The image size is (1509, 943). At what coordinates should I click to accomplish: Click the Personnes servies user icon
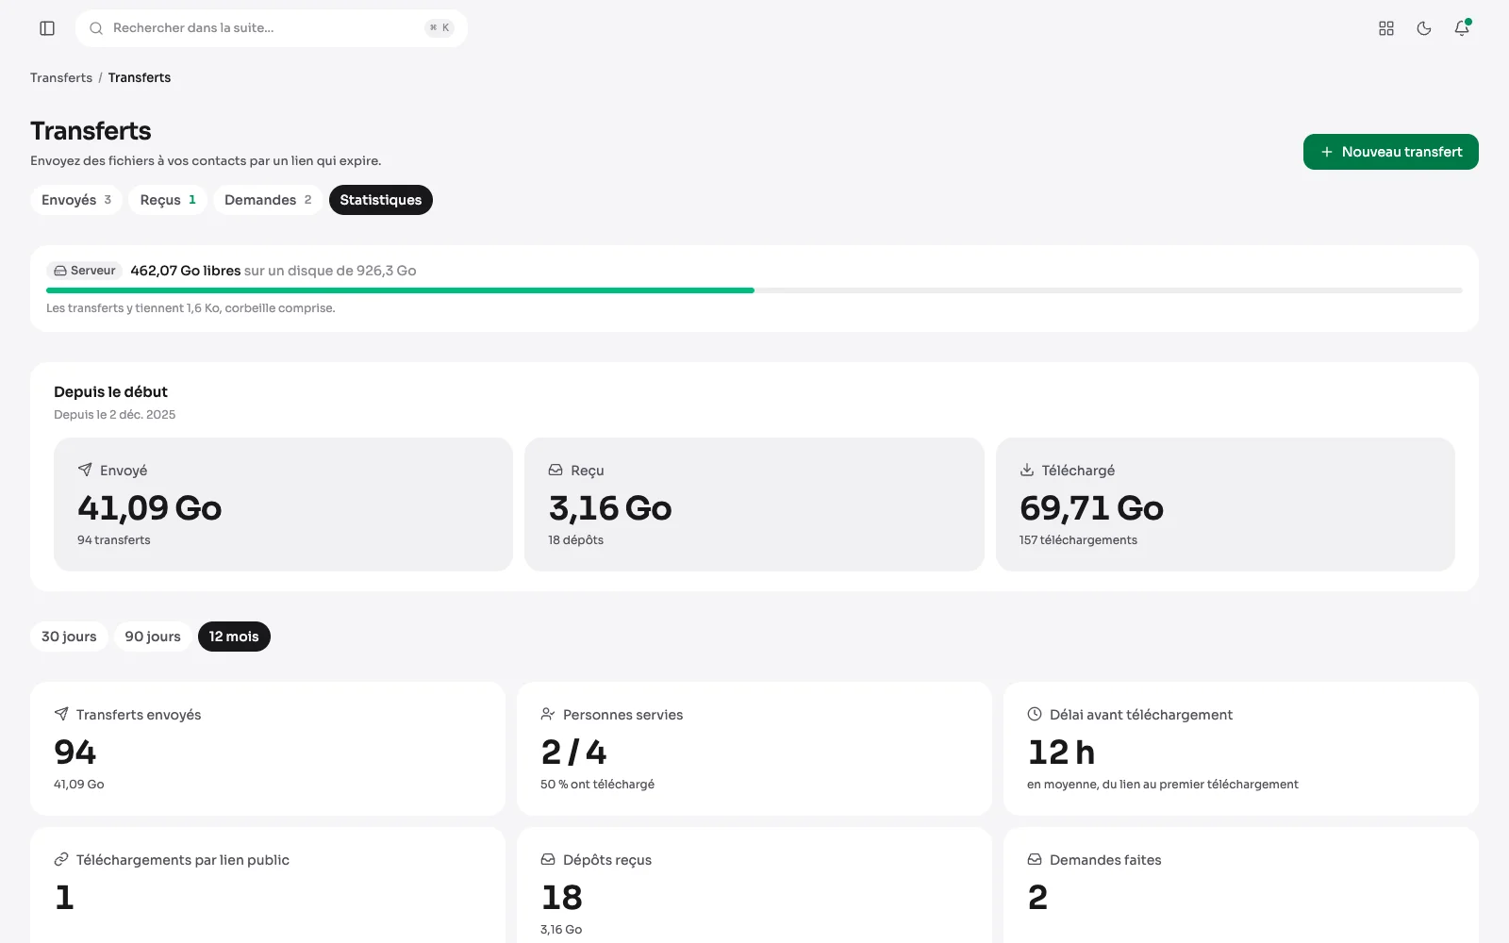548,714
